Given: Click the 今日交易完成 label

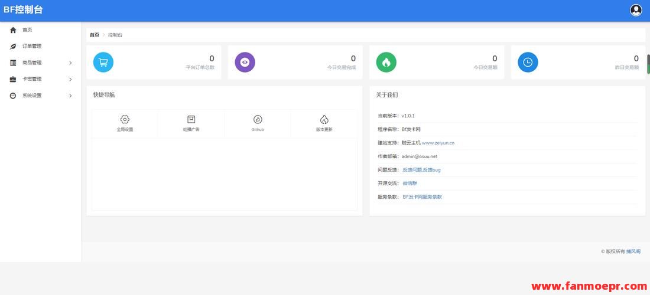Looking at the screenshot, I should (x=342, y=67).
